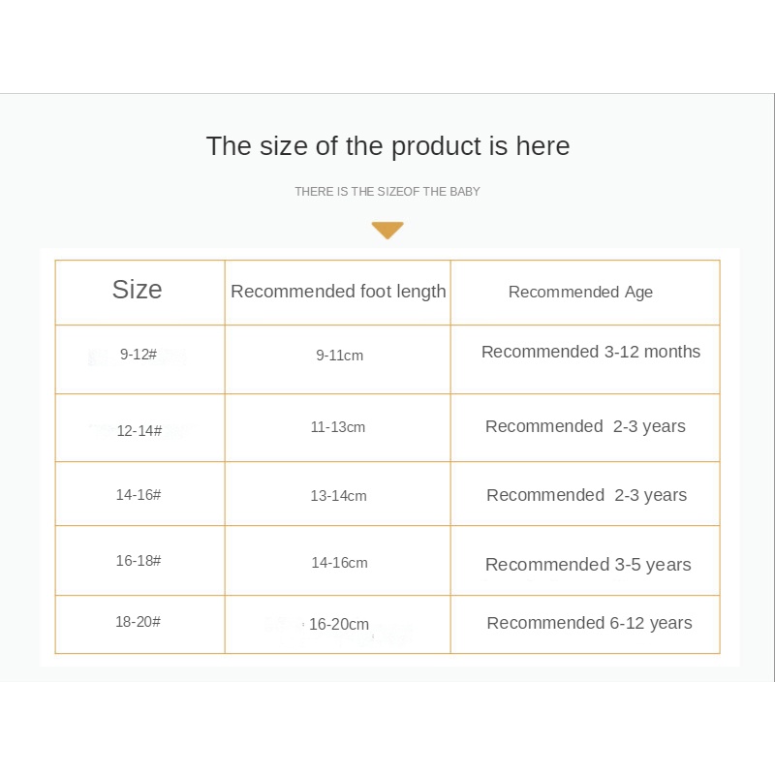
Task: Click 'Recommended 6-12 years' age cell
Action: (x=589, y=623)
